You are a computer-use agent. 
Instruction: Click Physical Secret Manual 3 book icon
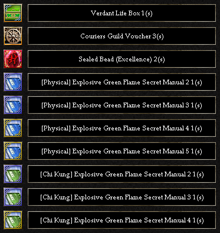[x=13, y=105]
